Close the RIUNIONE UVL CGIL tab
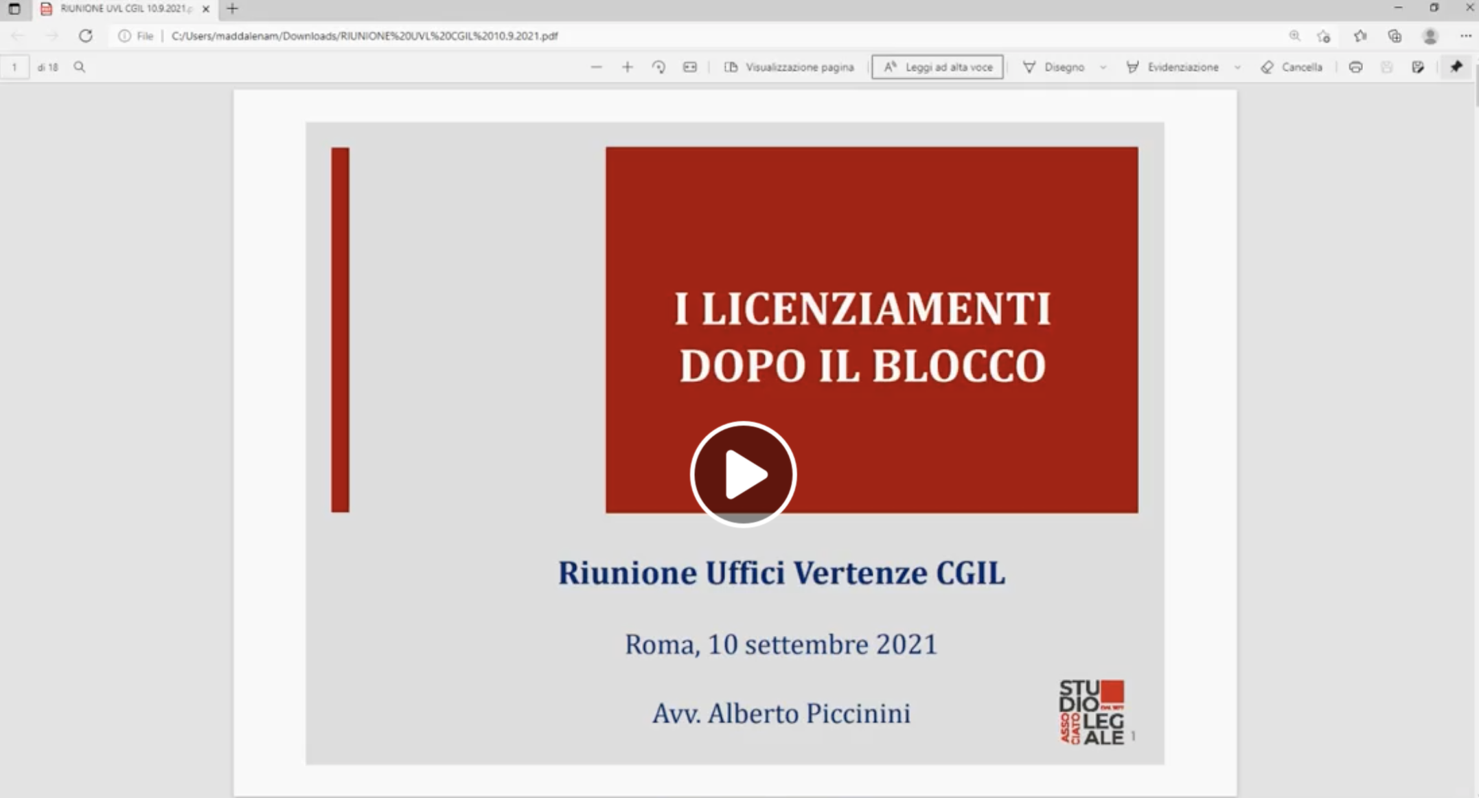 click(205, 9)
